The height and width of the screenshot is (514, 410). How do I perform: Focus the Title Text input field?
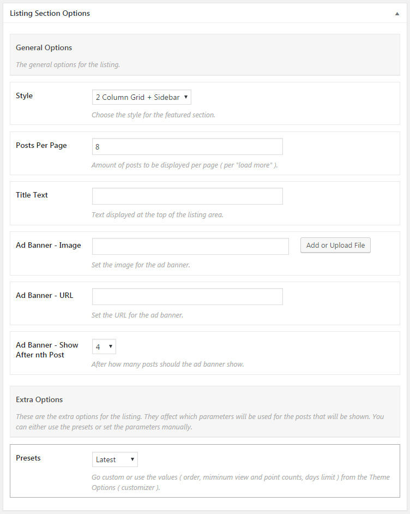[x=187, y=196]
